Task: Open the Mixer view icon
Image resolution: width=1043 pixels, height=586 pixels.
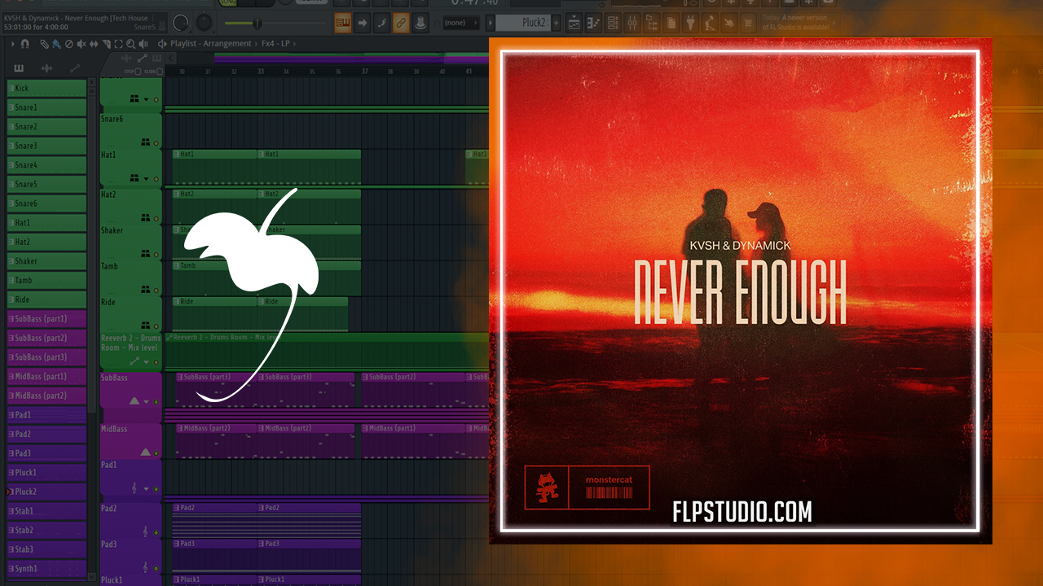Action: pyautogui.click(x=632, y=23)
